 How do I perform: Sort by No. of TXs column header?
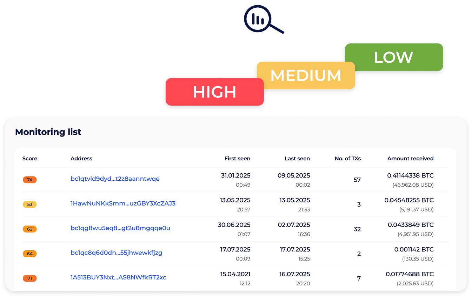pyautogui.click(x=347, y=159)
